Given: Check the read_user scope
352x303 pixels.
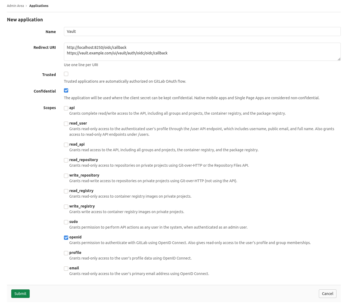Looking at the screenshot, I should click(x=66, y=123).
